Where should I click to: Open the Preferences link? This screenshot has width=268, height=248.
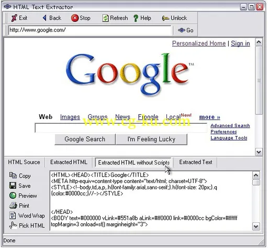click(224, 132)
